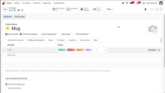Click Print Labels button
The width and height of the screenshot is (165, 93).
point(20,17)
